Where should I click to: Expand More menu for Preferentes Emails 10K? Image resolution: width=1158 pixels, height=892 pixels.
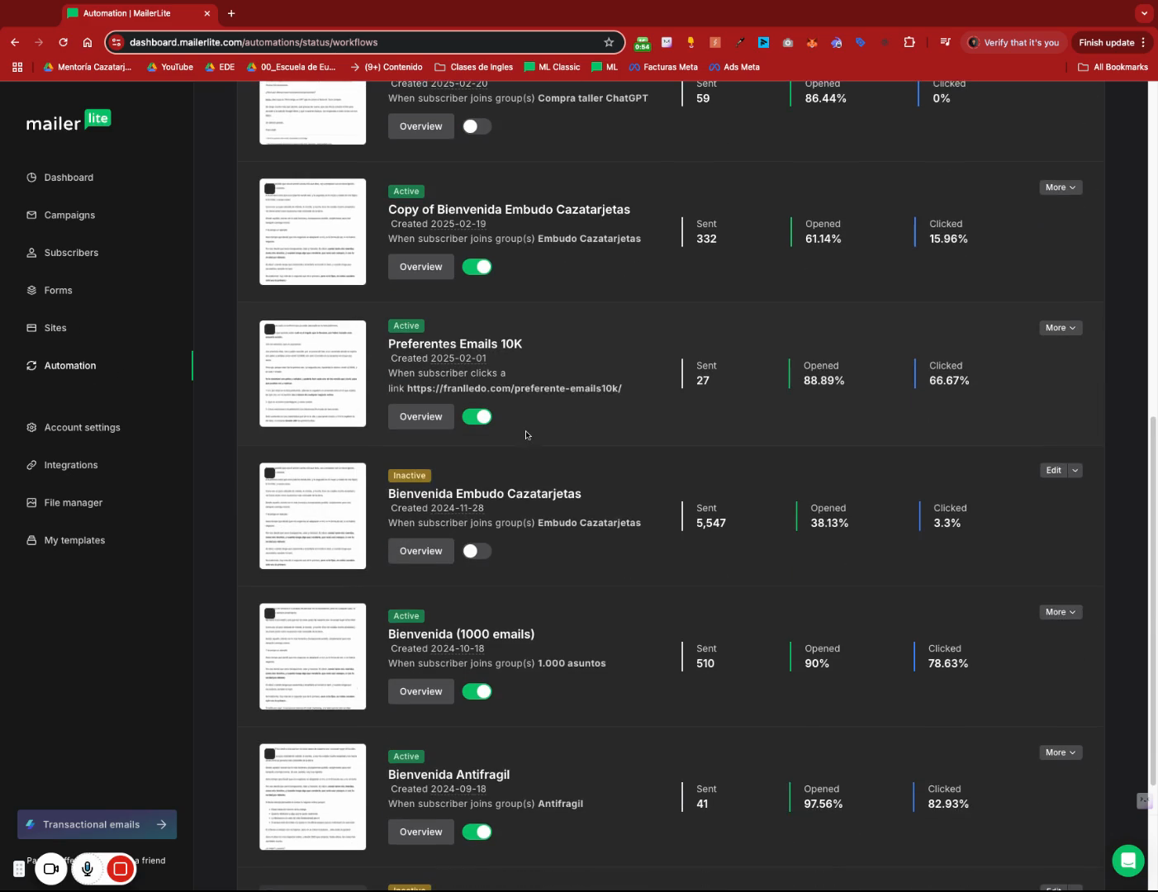(1061, 328)
